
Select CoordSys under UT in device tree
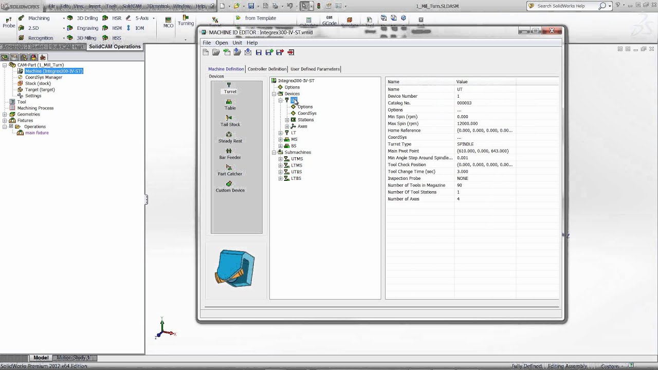click(307, 113)
